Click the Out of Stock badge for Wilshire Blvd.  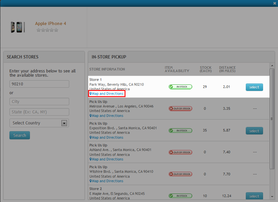coord(180,174)
